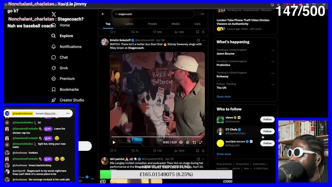Enable picture-in-picture for the video

(194, 142)
